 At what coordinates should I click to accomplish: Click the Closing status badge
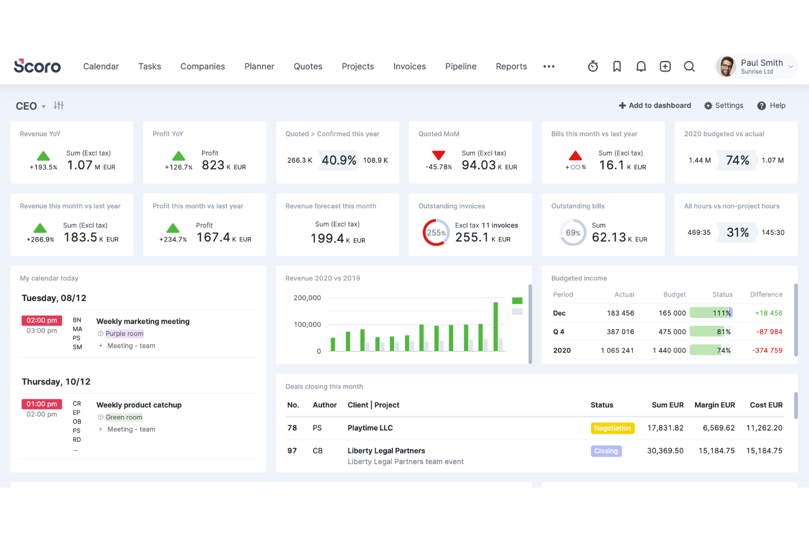click(606, 451)
